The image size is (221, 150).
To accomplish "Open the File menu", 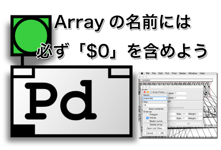I will coord(154,73).
